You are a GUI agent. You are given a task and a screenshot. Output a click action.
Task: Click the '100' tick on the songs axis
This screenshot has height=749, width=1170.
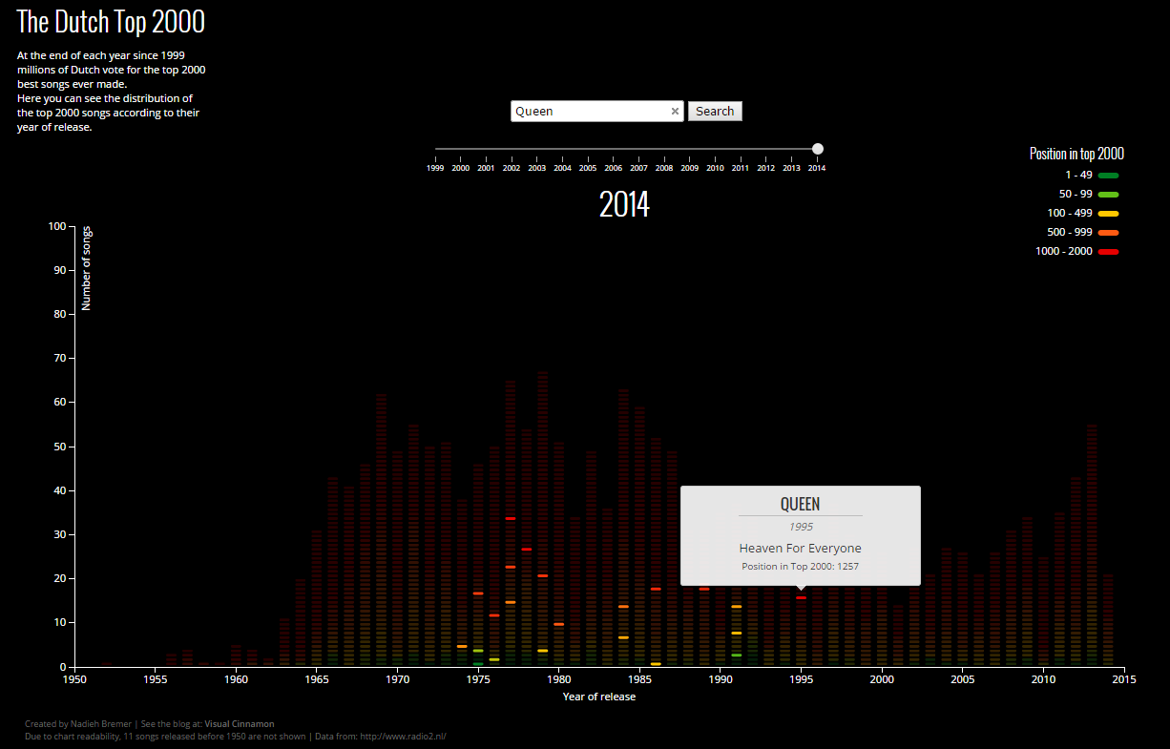[56, 227]
